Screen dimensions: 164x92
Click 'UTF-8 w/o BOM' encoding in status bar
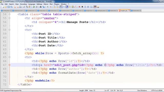tap(157, 90)
